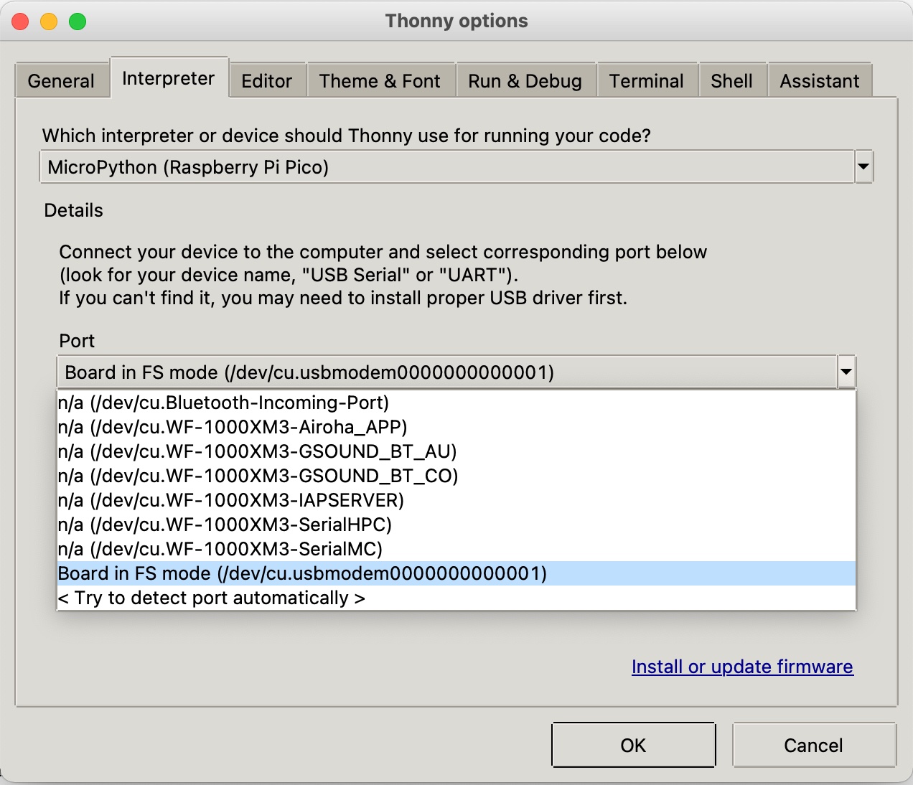The width and height of the screenshot is (913, 785).
Task: Open the interpreter dropdown arrow
Action: click(863, 167)
